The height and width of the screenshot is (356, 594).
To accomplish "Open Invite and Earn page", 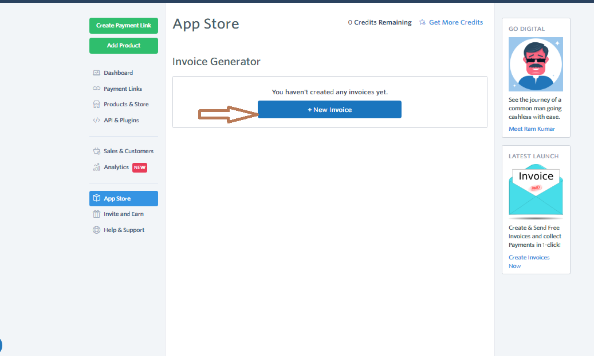I will pyautogui.click(x=124, y=214).
